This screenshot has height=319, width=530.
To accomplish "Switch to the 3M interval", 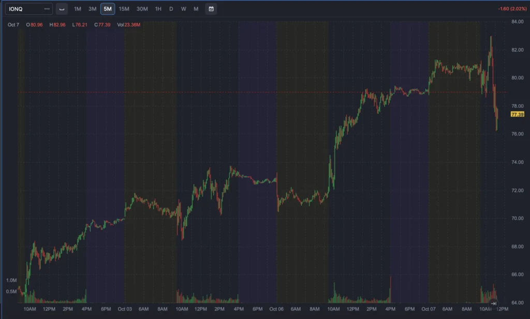I will (x=92, y=9).
